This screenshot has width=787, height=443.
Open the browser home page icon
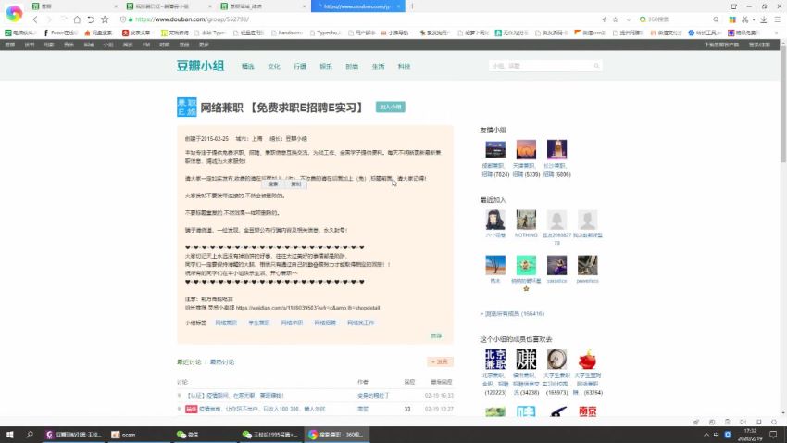[77, 19]
